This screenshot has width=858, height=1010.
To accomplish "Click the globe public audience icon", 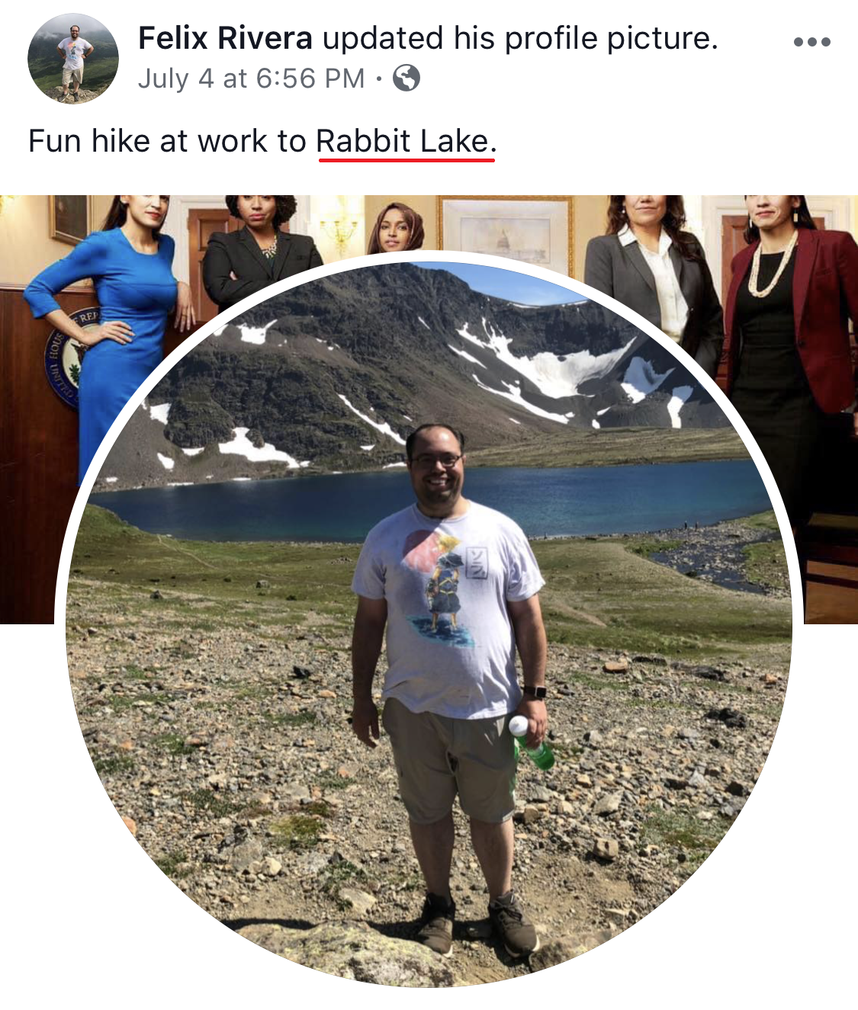I will (406, 78).
